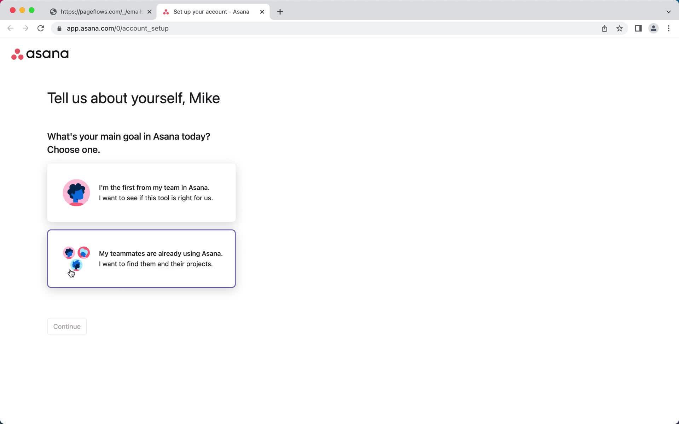Click the 'Tell us about yourself, Mike' heading

coord(133,98)
